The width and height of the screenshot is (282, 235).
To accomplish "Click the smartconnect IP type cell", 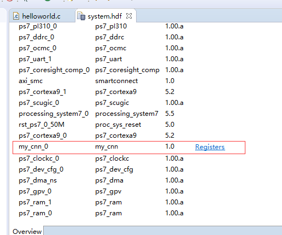I will tap(116, 81).
